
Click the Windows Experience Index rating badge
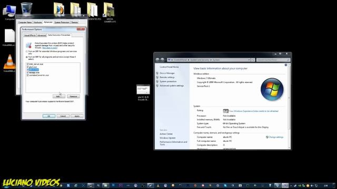225,111
